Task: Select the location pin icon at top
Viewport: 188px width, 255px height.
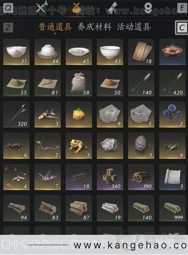Action: coord(148,8)
